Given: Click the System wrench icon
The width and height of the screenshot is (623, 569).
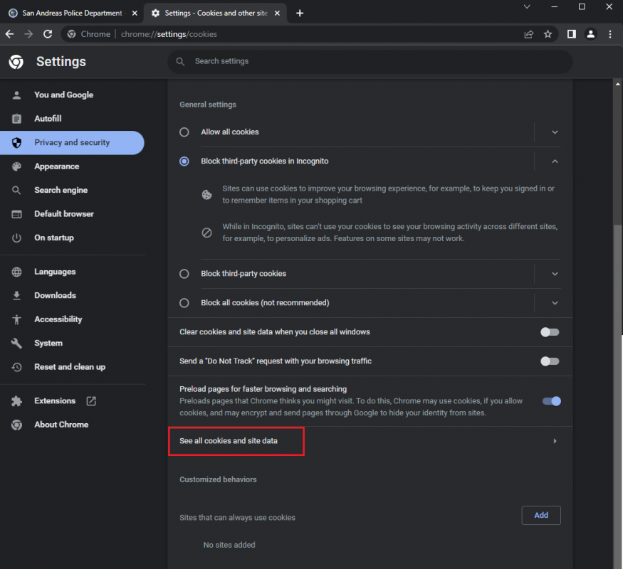Looking at the screenshot, I should 16,344.
